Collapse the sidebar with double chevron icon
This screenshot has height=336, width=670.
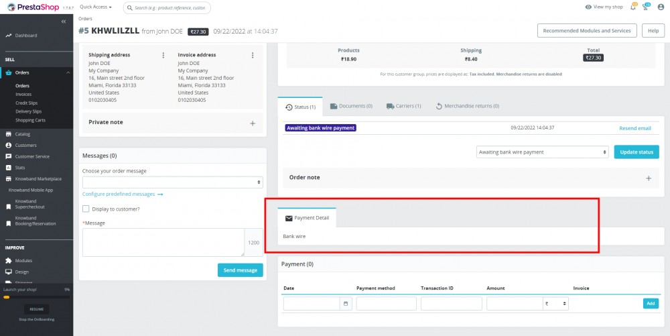[64, 21]
